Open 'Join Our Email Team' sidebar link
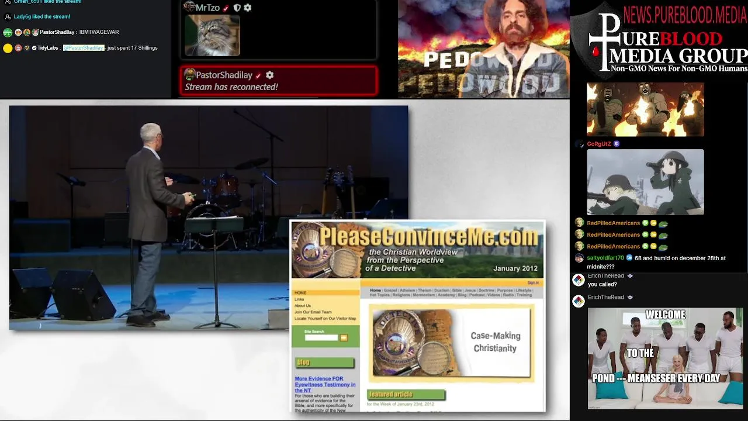 pyautogui.click(x=313, y=312)
